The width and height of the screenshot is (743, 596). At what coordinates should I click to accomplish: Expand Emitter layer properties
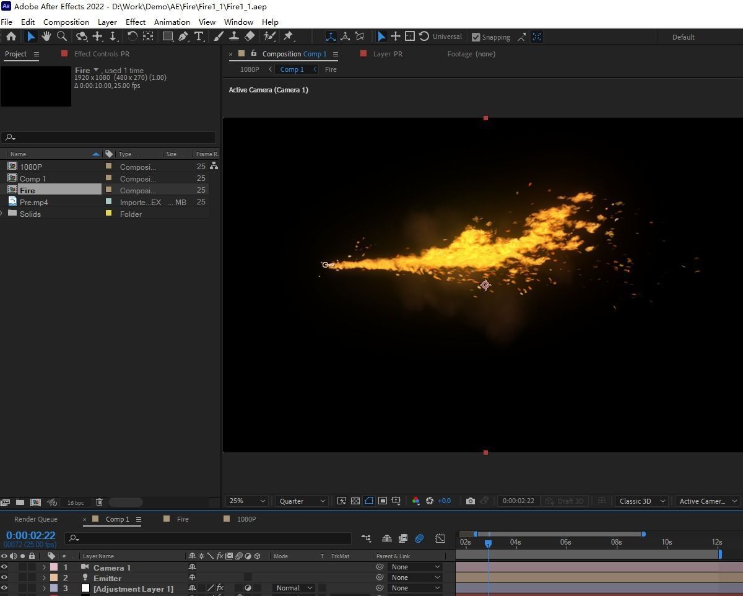pos(44,578)
